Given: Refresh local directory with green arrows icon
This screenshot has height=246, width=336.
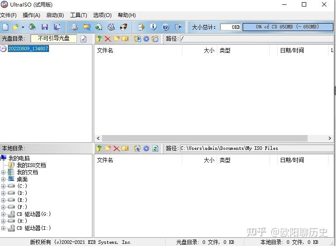Looking at the screenshot, I should pos(156,148).
